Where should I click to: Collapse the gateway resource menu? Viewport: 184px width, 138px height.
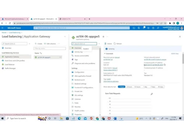tap(99, 44)
